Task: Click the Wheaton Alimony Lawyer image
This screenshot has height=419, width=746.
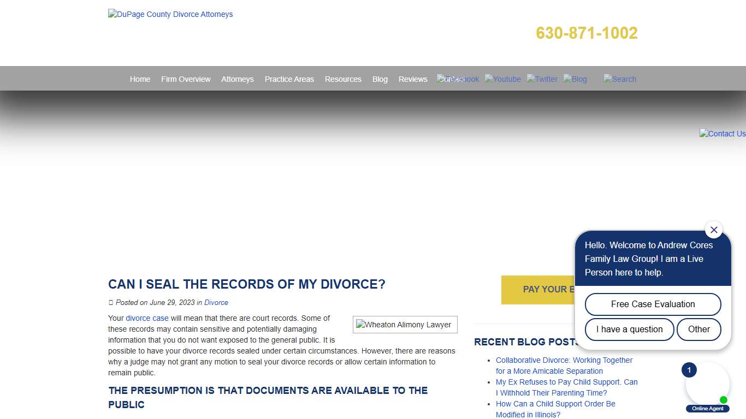Action: point(405,324)
